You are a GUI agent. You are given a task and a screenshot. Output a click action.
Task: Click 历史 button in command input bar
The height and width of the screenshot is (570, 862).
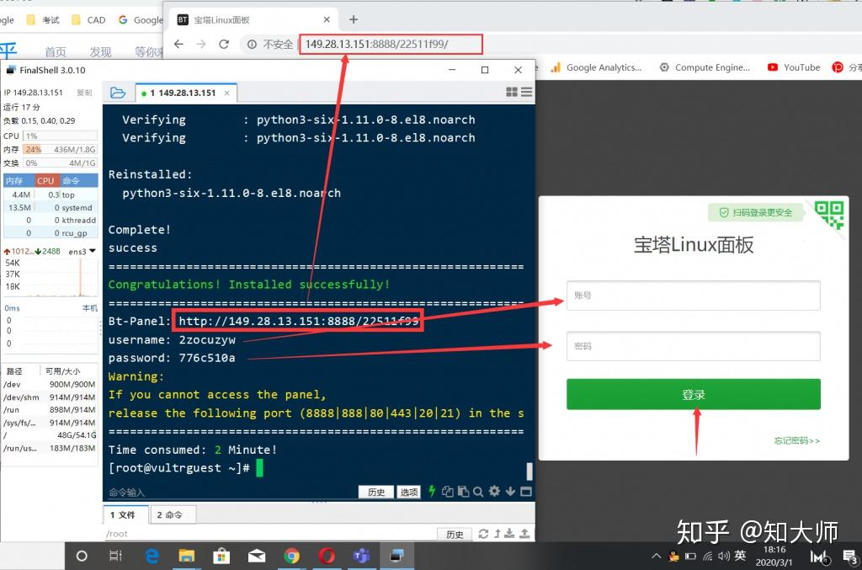coord(376,492)
